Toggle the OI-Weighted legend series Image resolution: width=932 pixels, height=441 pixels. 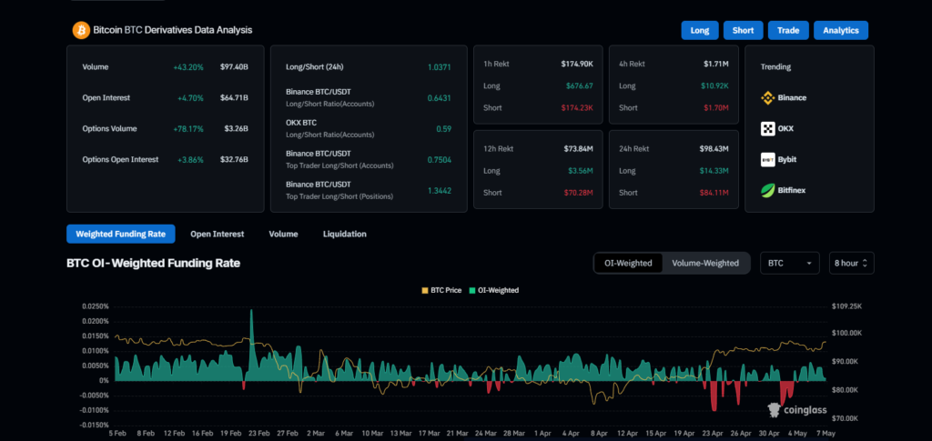pos(473,290)
